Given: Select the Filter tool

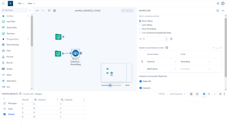Looking at the screenshot, I should click(6, 50).
